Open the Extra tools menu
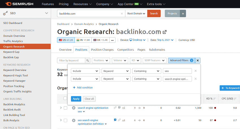Screen dimensions: 240x129 [156, 4]
